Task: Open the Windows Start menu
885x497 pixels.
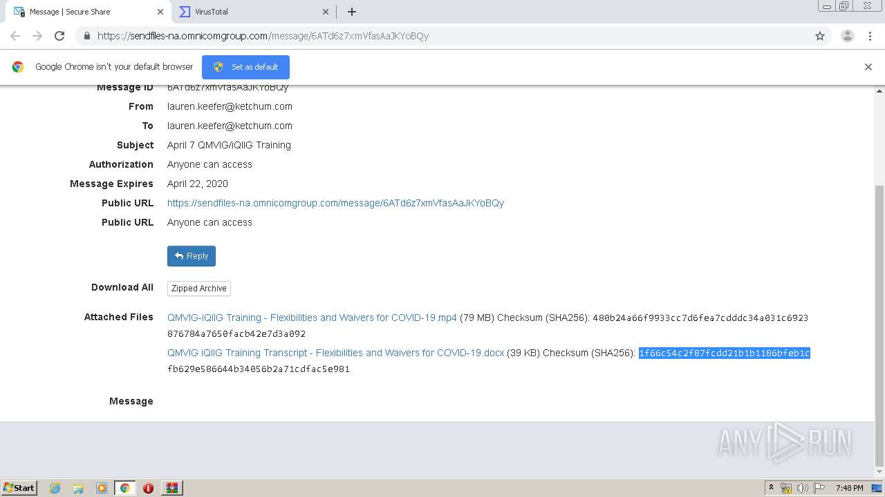Action: tap(19, 488)
